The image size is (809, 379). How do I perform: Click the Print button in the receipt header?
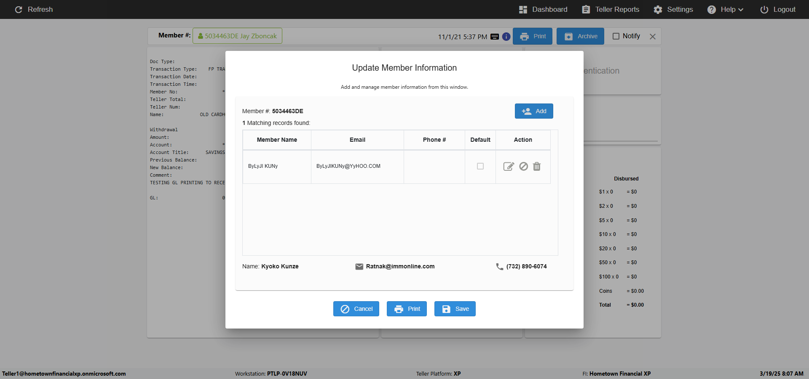pos(533,36)
